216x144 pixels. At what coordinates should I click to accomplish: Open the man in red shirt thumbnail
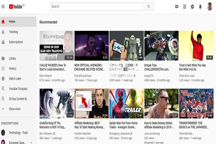pyautogui.click(x=196, y=46)
